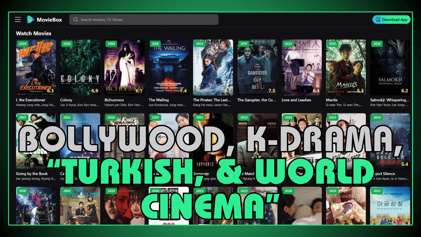Viewport: 421px width, 237px height.
Task: Open the Love and Leashes poster
Action: coord(302,67)
